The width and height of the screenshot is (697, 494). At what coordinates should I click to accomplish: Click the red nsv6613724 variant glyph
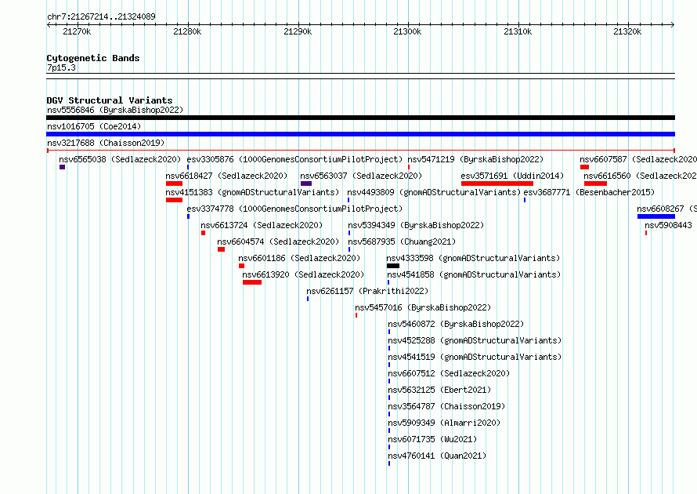pyautogui.click(x=203, y=233)
